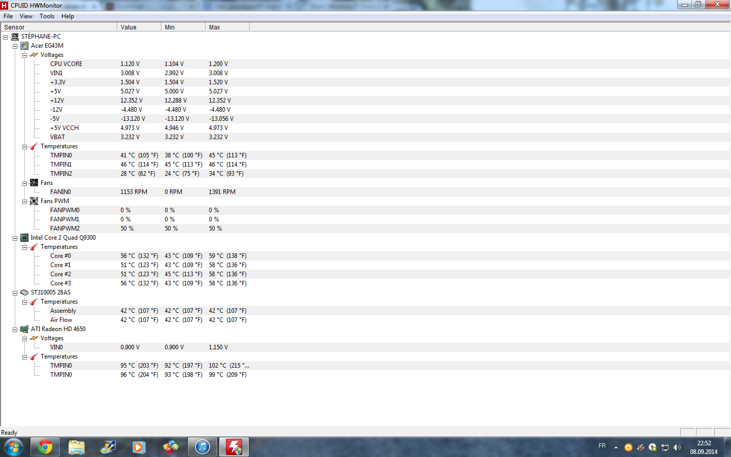Click the thermometer icon under ATI Radeon
Viewport: 731px width, 457px height.
coord(34,356)
